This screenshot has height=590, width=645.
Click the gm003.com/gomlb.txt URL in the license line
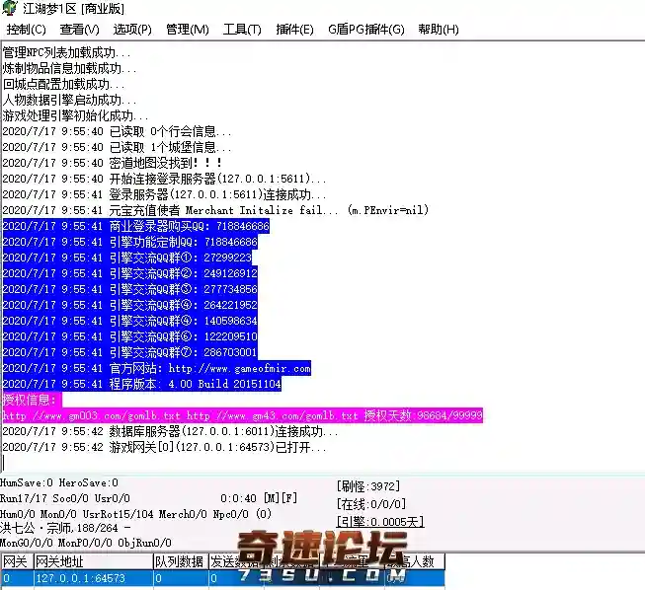click(91, 415)
